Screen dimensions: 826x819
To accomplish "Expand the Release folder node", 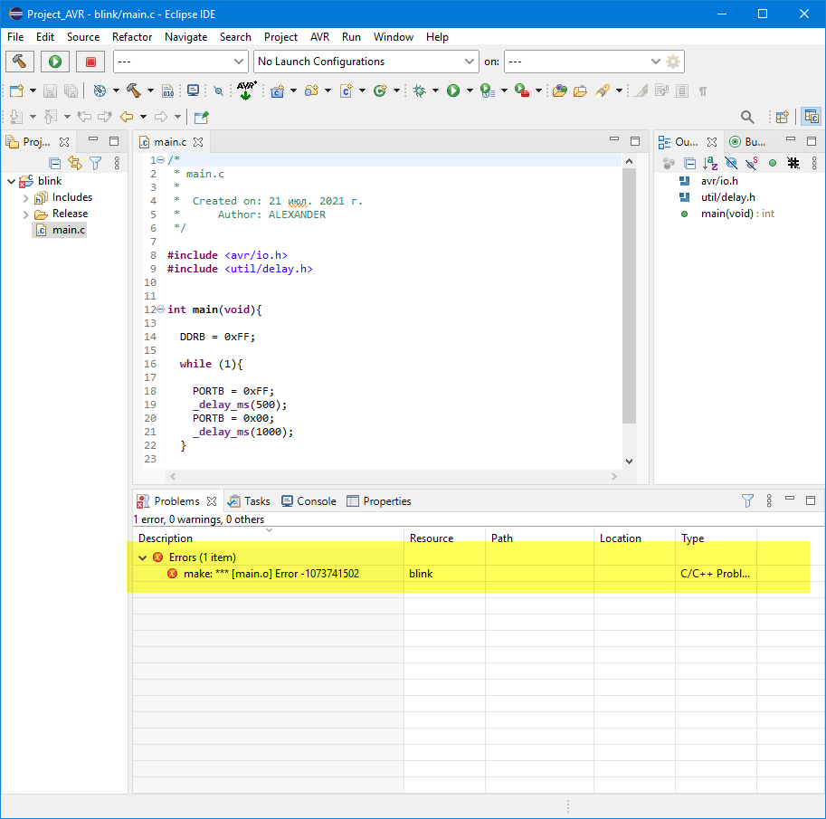I will [26, 214].
